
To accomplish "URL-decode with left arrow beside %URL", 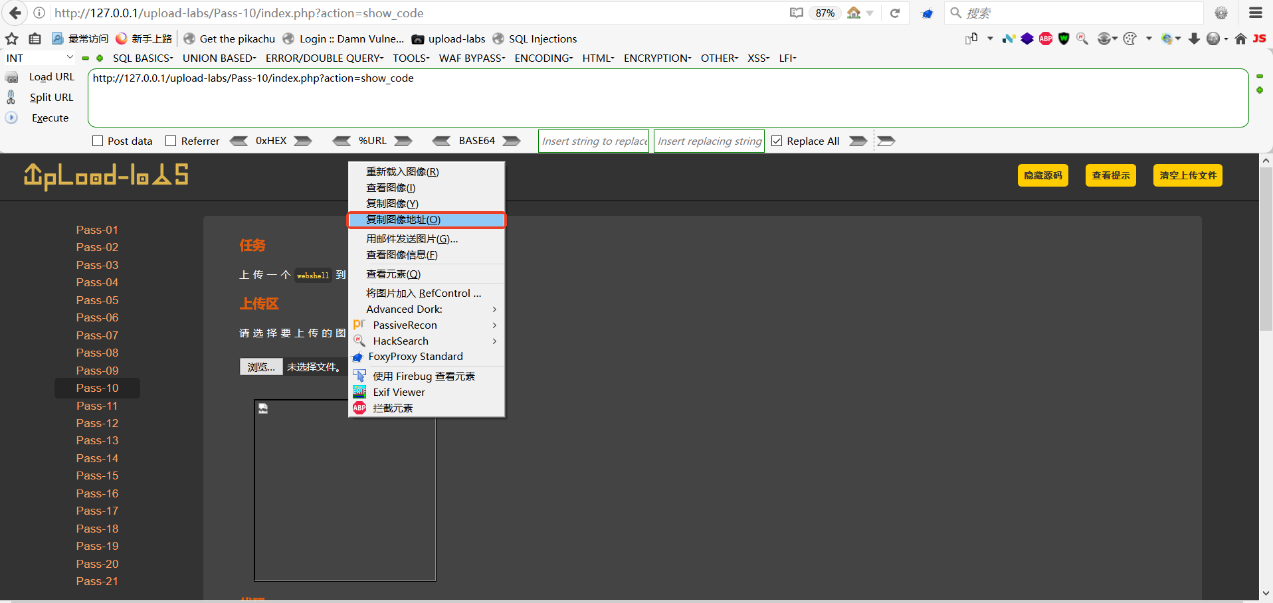I will click(342, 141).
